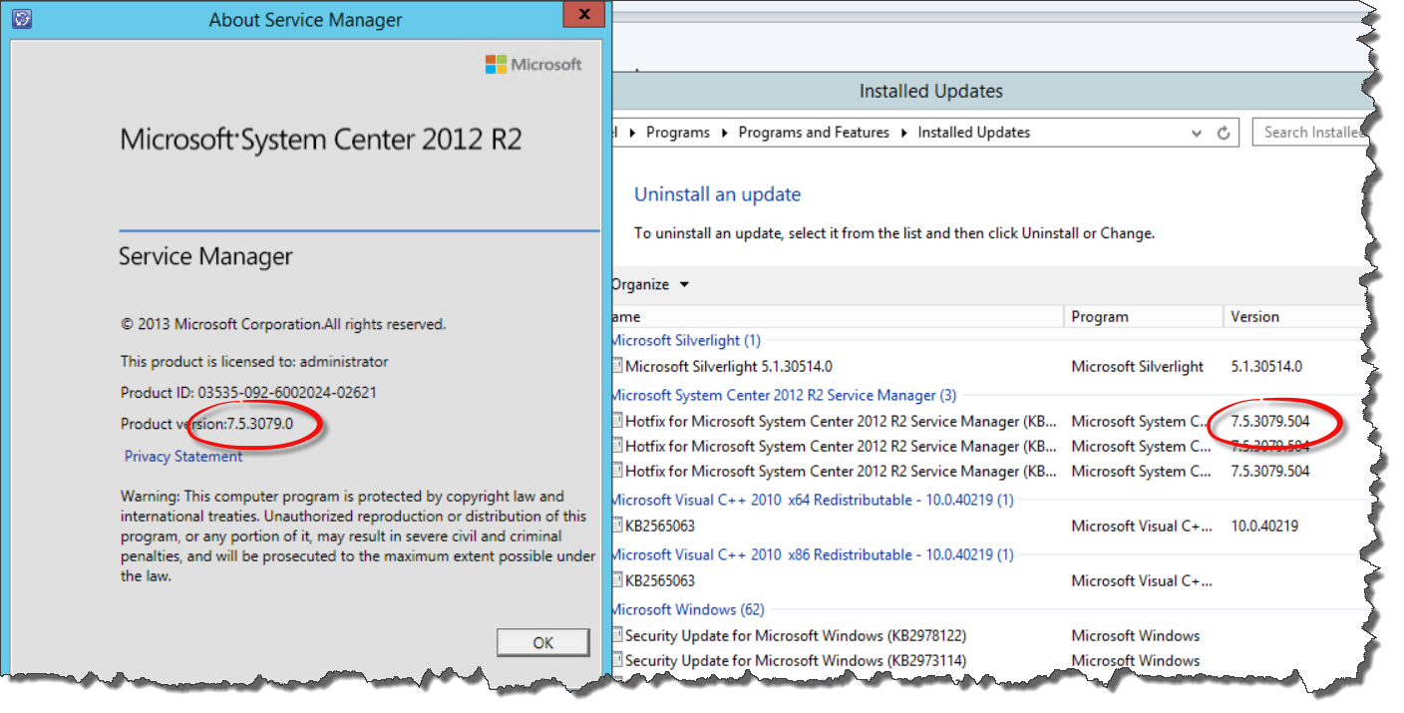1404x713 pixels.
Task: Focus the Search Installed Updates field
Action: (1310, 132)
